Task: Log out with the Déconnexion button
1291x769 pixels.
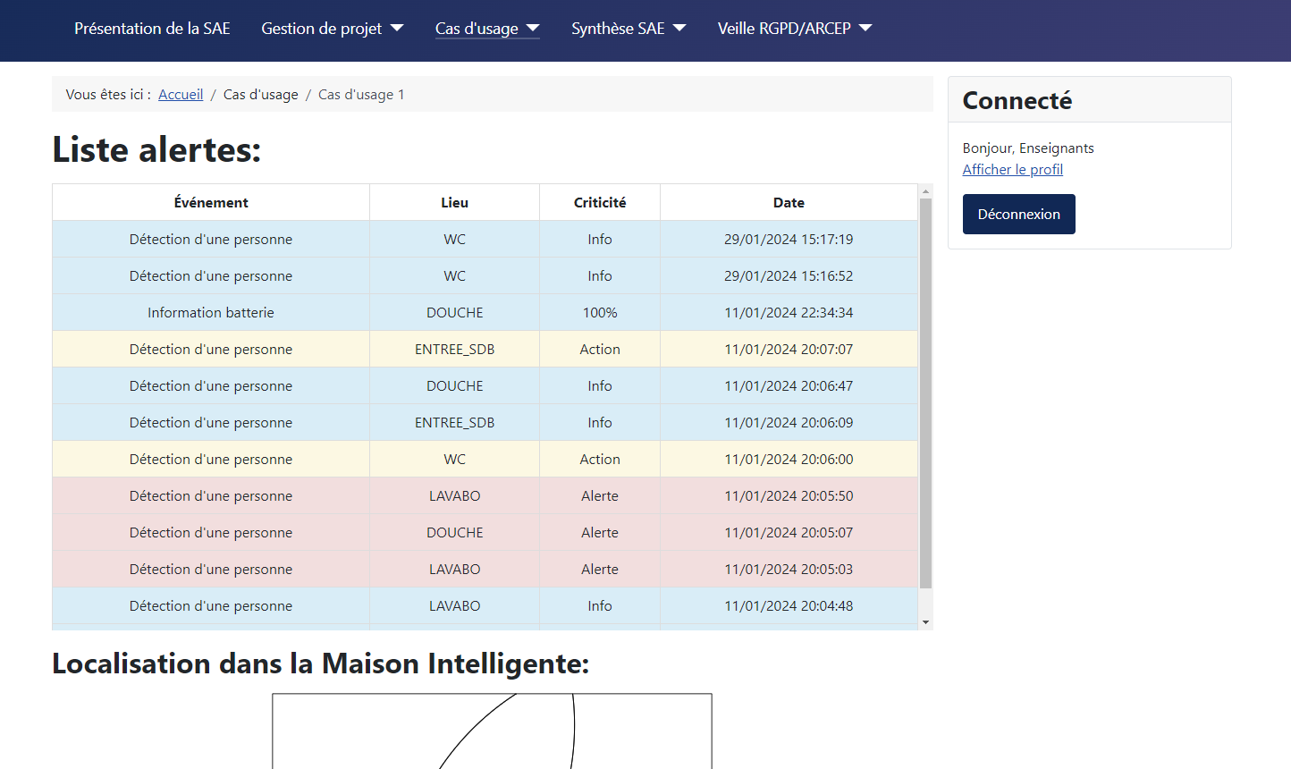Action: pos(1018,214)
